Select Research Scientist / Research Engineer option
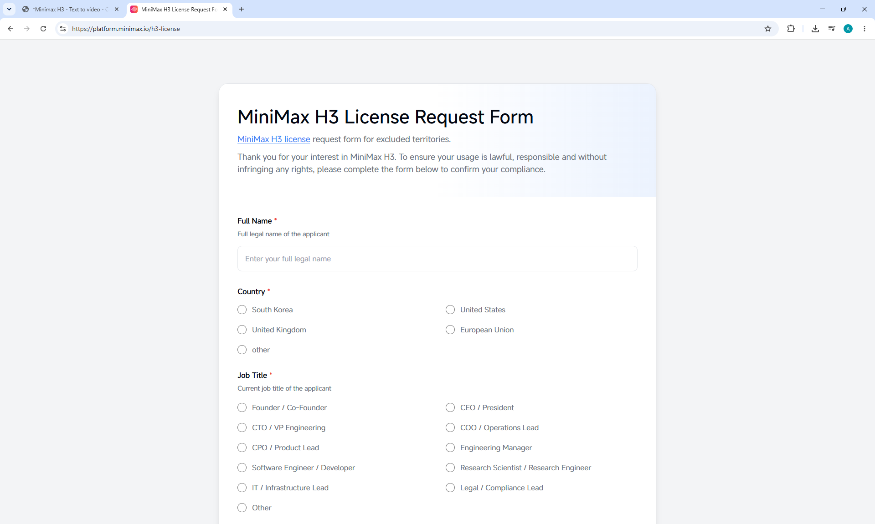This screenshot has width=875, height=524. pyautogui.click(x=450, y=468)
